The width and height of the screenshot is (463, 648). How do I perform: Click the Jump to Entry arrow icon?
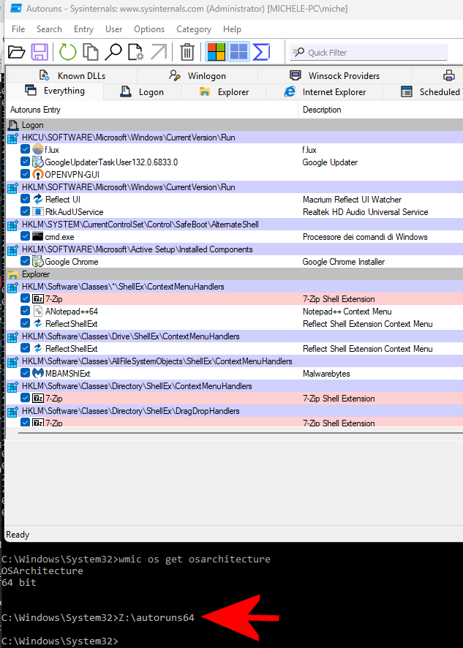click(x=159, y=52)
